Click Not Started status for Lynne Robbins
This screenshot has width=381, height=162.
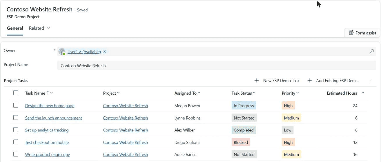244,118
